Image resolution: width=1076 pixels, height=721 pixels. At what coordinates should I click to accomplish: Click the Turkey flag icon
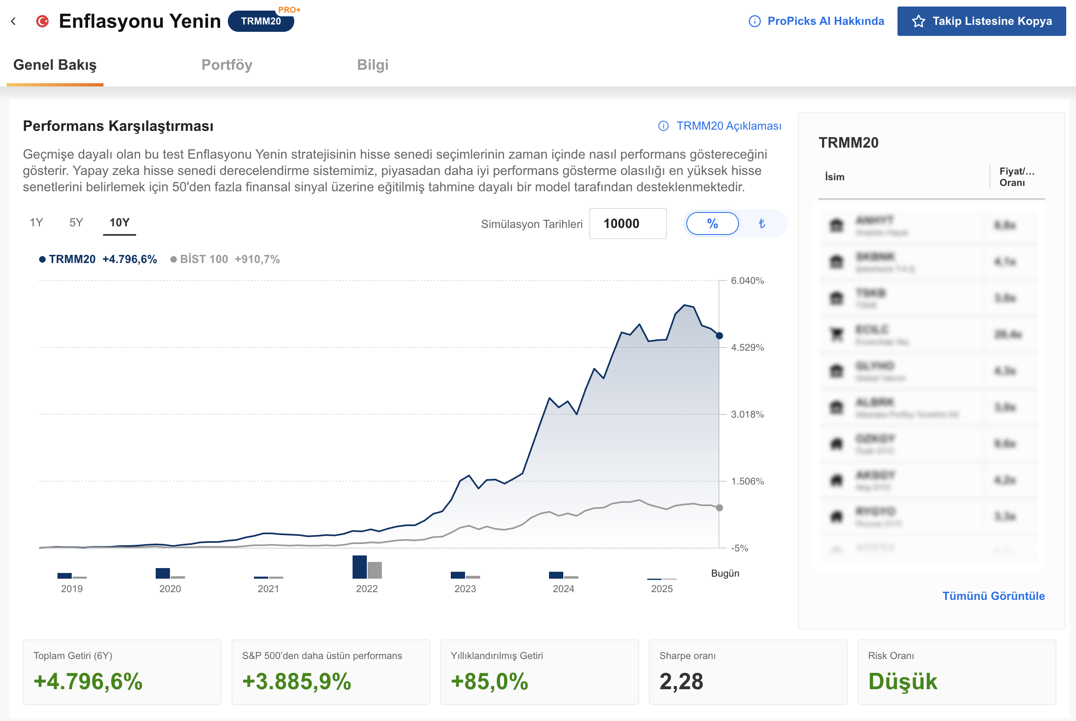[x=42, y=21]
